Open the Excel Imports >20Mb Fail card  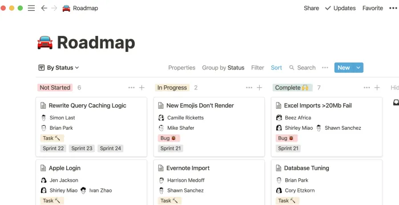(x=327, y=127)
